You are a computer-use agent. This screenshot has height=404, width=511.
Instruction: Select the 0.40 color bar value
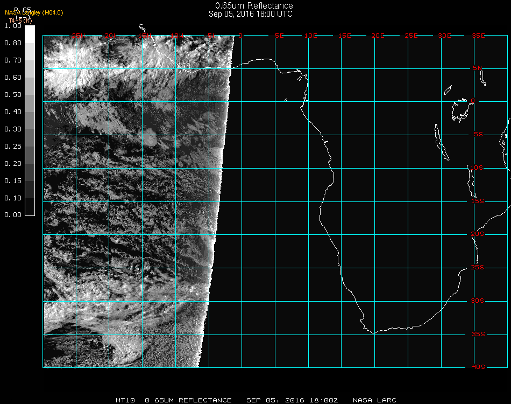click(x=13, y=112)
